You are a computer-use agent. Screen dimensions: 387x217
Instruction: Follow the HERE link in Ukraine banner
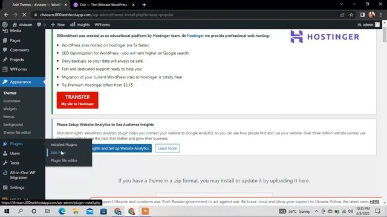coord(374,202)
